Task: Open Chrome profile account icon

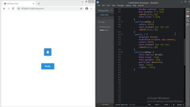Action: click(x=87, y=9)
